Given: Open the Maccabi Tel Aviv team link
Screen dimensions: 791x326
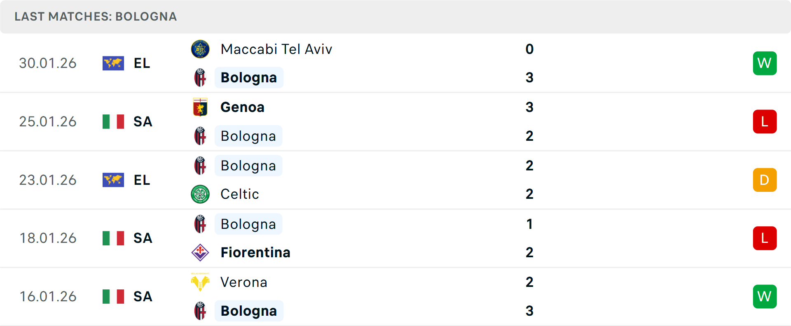Looking at the screenshot, I should pos(276,49).
